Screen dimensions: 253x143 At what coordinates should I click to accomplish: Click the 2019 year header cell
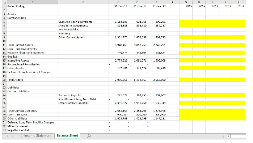pos(241,6)
